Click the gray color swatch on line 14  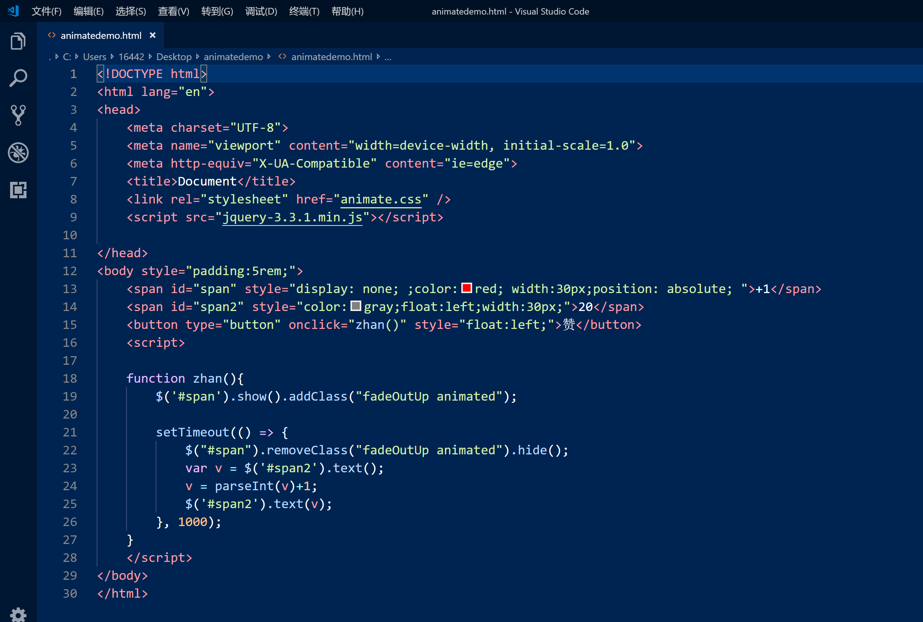[x=356, y=306]
